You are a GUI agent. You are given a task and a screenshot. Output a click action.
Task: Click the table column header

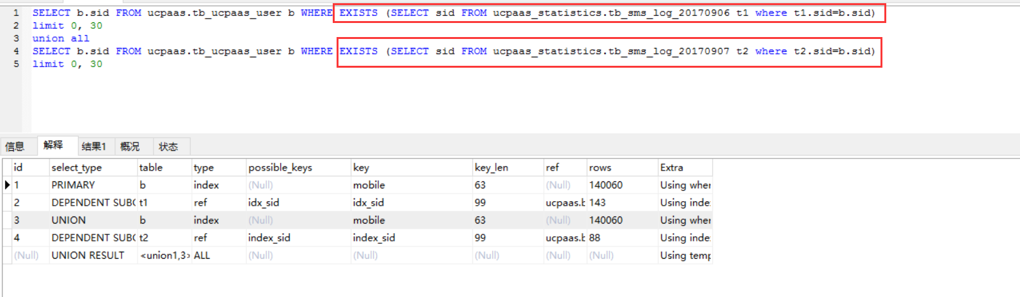pos(164,167)
